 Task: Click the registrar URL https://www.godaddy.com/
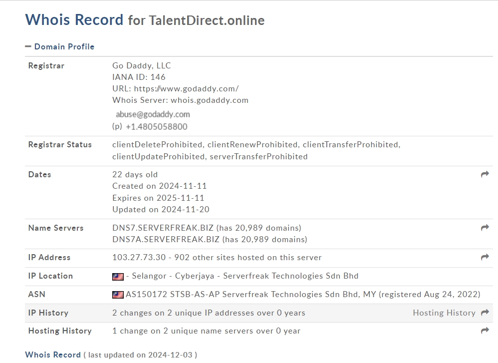click(x=186, y=89)
